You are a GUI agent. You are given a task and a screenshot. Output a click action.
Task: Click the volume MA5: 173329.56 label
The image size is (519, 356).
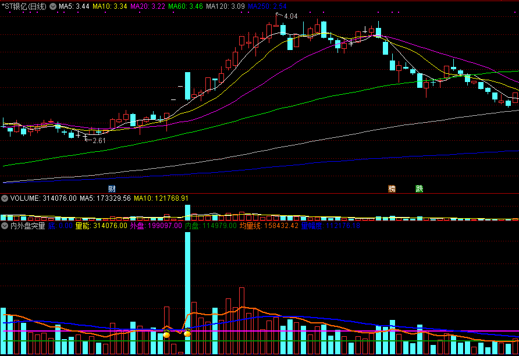pos(105,198)
